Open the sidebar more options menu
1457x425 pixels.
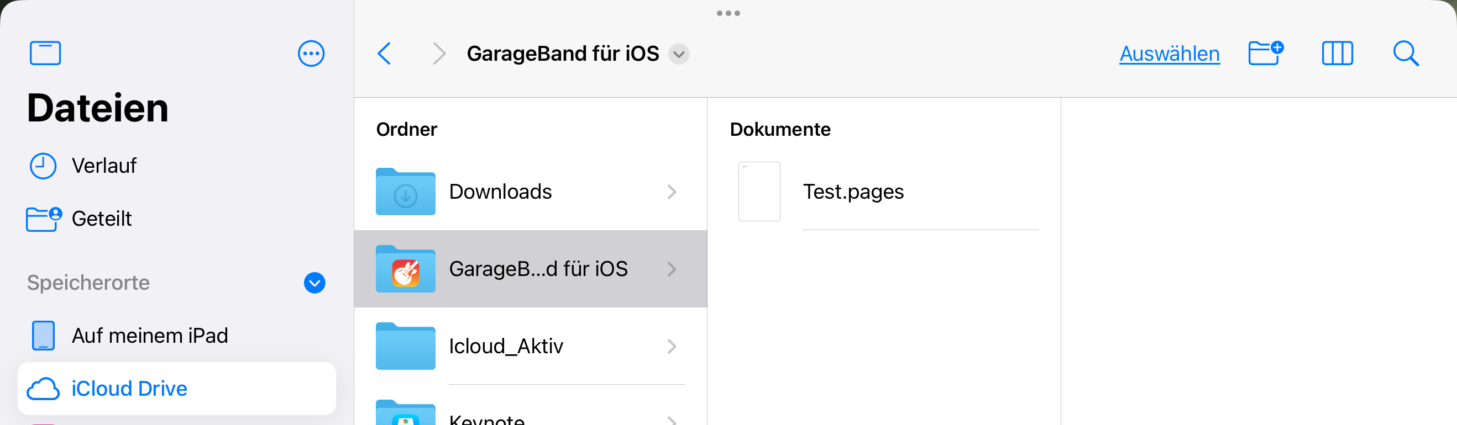pyautogui.click(x=311, y=54)
